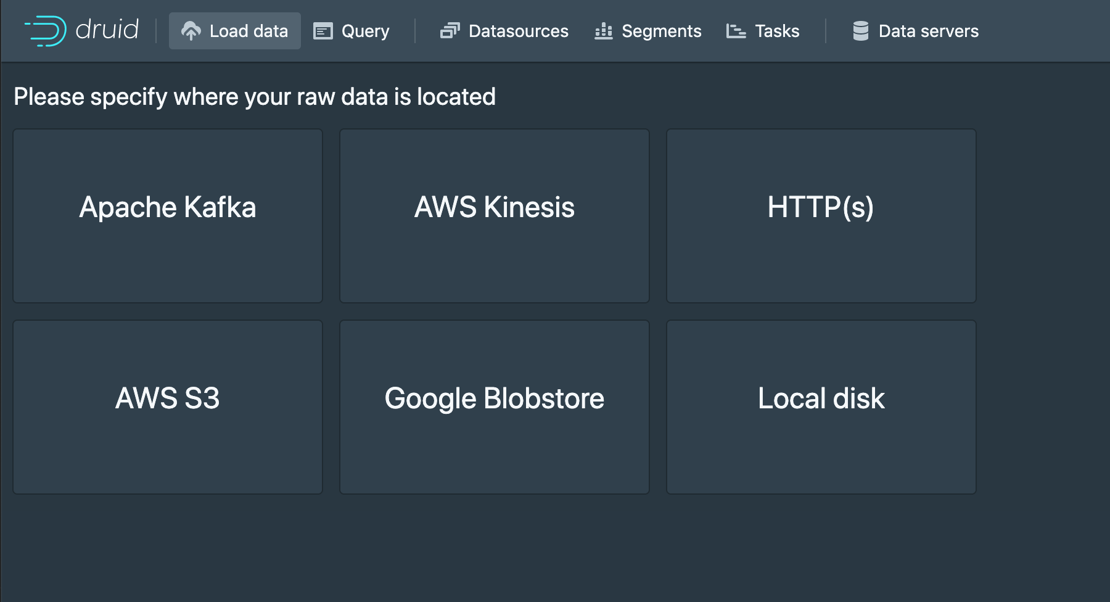Pick the HTTP(s) source card
1110x602 pixels.
pyautogui.click(x=821, y=216)
